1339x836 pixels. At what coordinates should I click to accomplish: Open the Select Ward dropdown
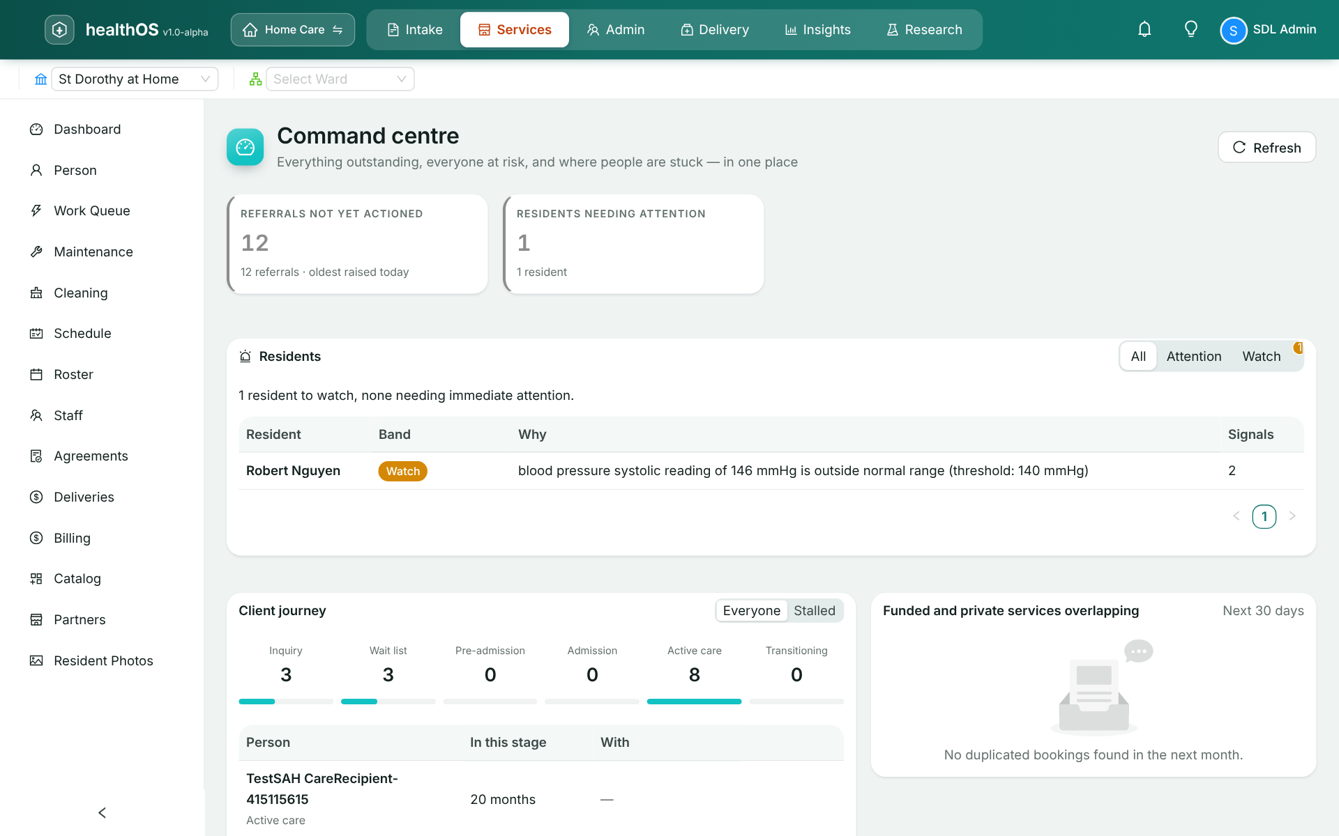coord(340,79)
